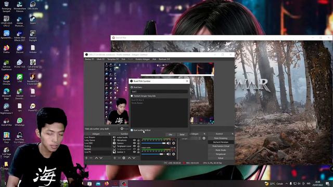
Task: Move the source down in the Sumber toolbar
Action: tap(134, 158)
